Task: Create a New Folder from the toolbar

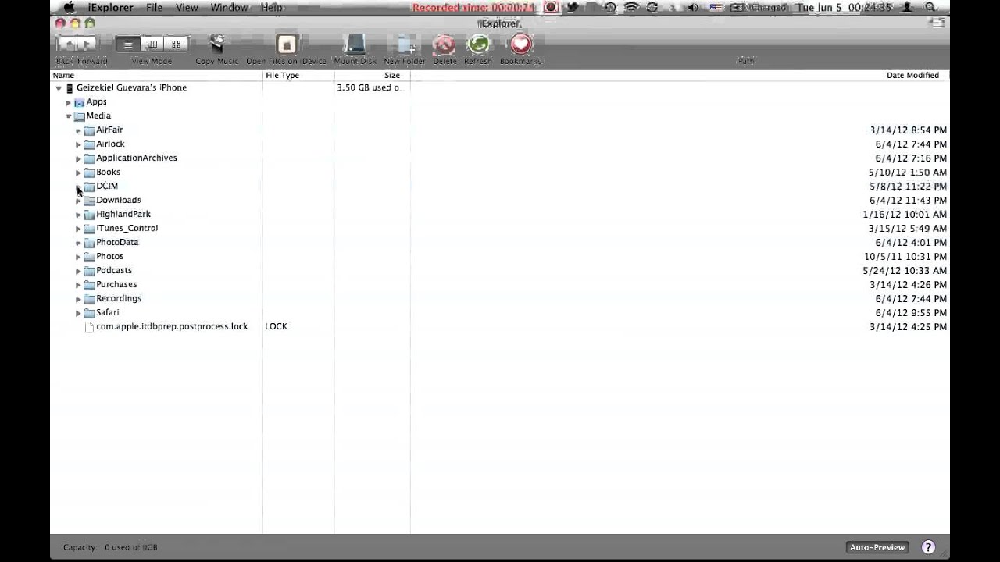Action: (x=405, y=44)
